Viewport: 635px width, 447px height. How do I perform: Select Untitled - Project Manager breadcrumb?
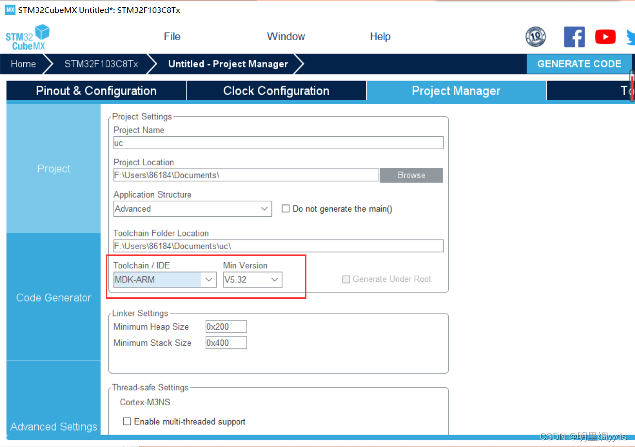click(x=228, y=64)
